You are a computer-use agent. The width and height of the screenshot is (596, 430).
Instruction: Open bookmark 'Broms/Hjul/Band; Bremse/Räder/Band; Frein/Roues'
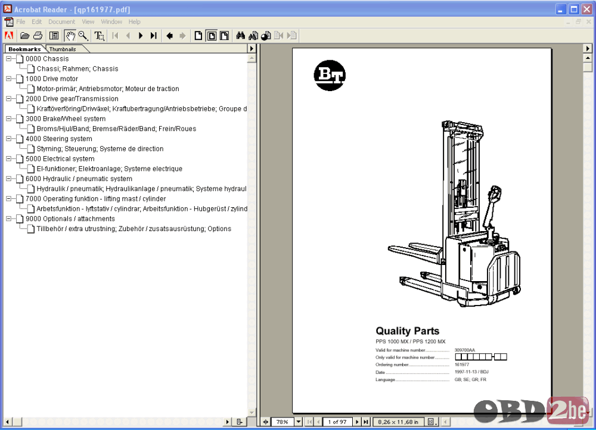click(x=116, y=129)
